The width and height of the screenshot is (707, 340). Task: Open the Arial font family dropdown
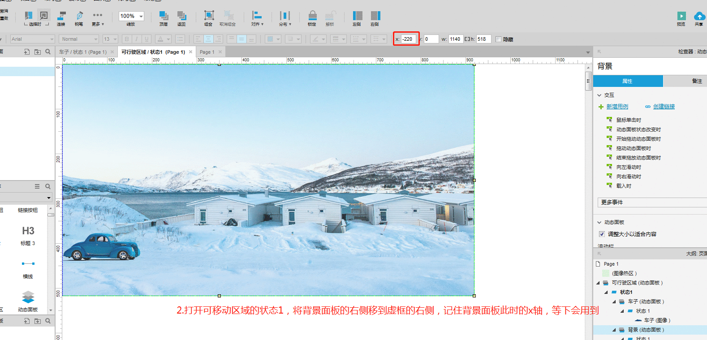32,39
